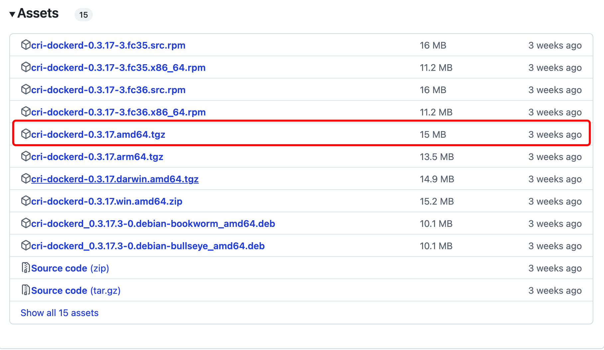This screenshot has height=350, width=604.
Task: Download cri-dockerd-0.3.17.win.amd64.zip
Action: pyautogui.click(x=107, y=201)
